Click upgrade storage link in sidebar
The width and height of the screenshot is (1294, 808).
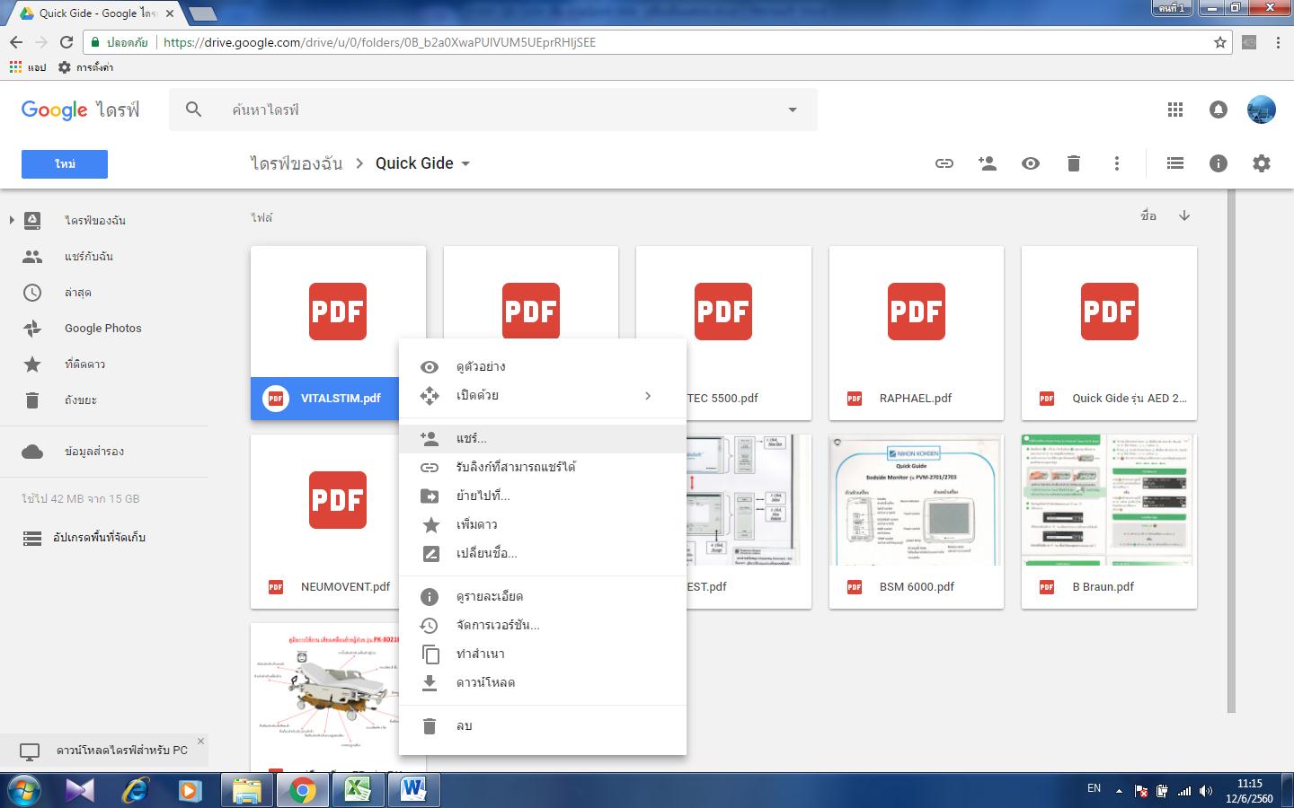click(99, 537)
